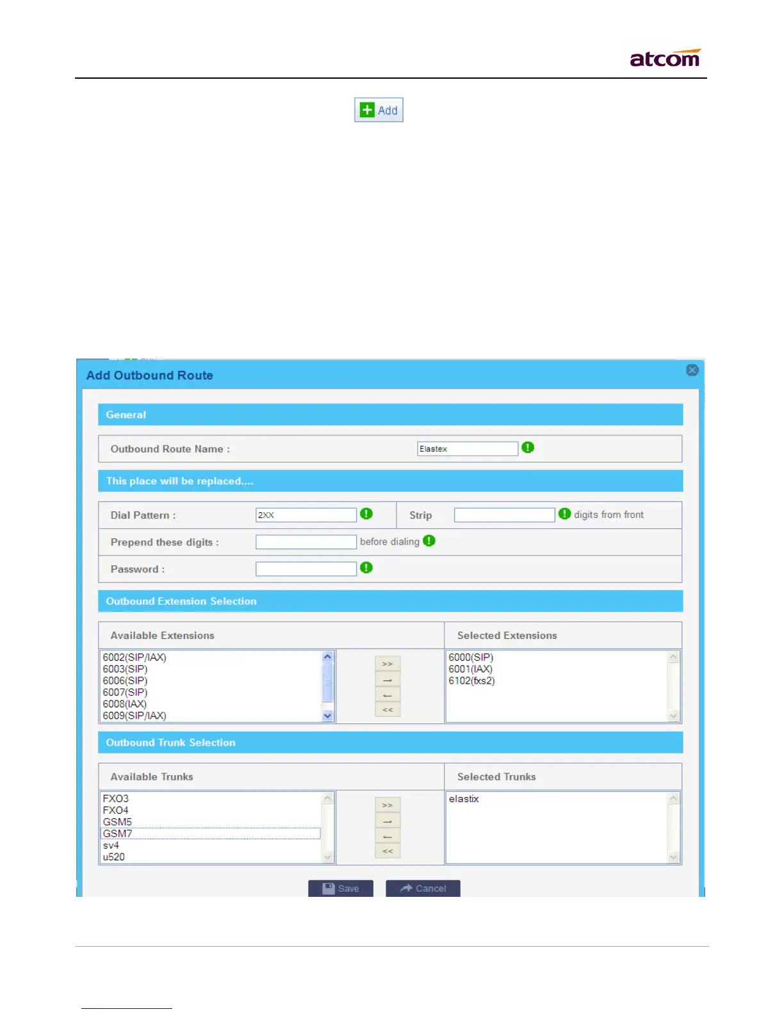Image resolution: width=784 pixels, height=1014 pixels.
Task: Move selected trunk left with arrow button
Action: point(388,836)
